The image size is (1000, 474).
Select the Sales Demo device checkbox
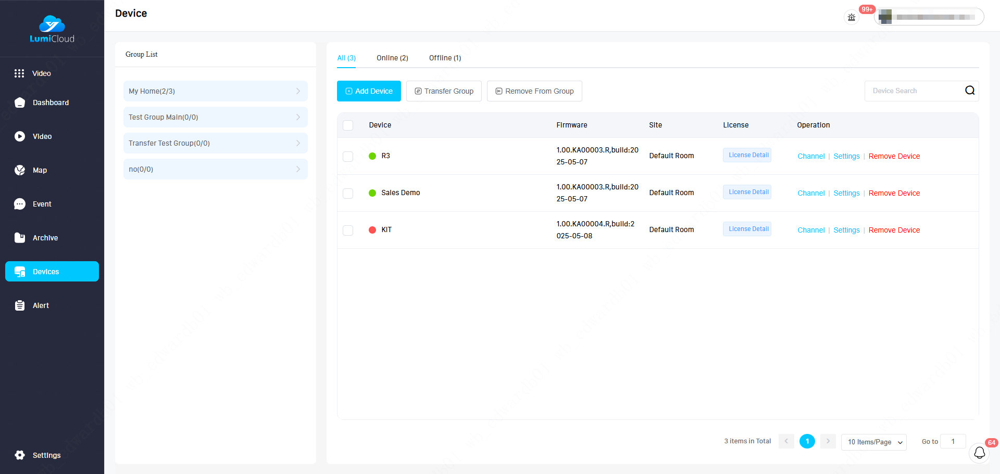pos(348,193)
